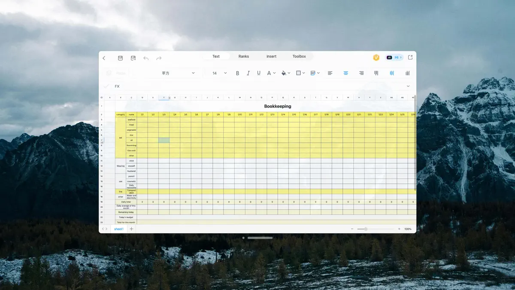Apply italic formatting

coord(248,73)
